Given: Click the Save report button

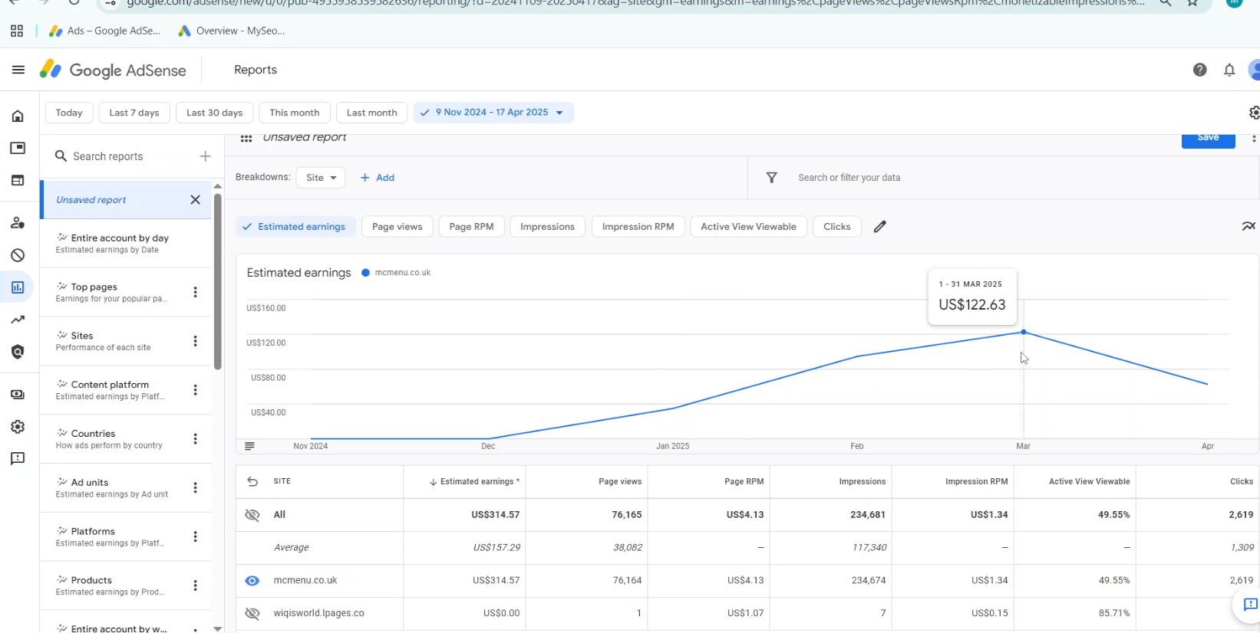Looking at the screenshot, I should (1208, 139).
